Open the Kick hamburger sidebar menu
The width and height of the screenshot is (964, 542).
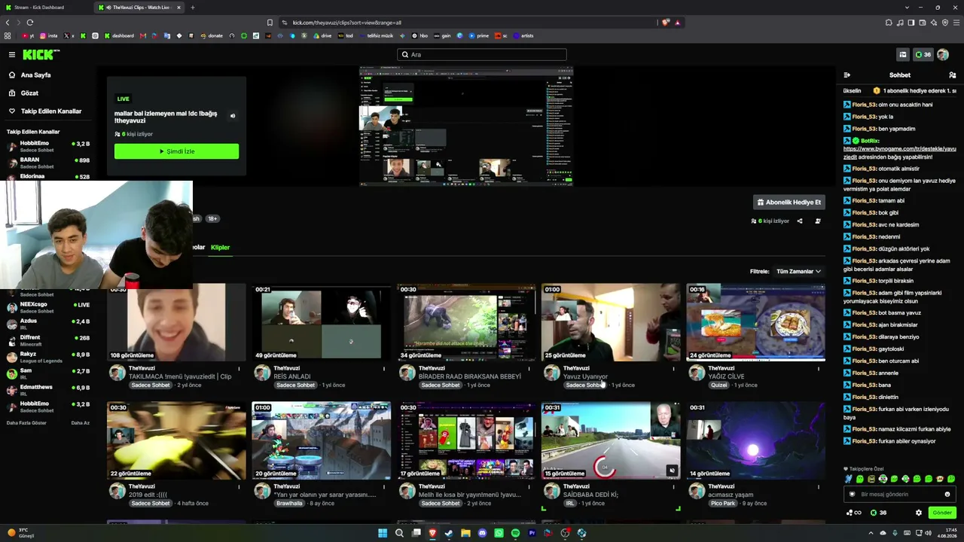12,54
